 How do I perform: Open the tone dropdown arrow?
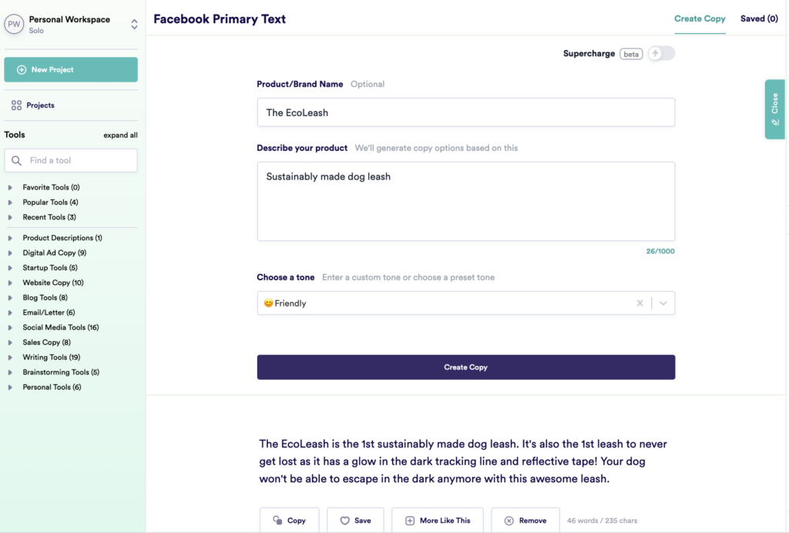click(663, 303)
